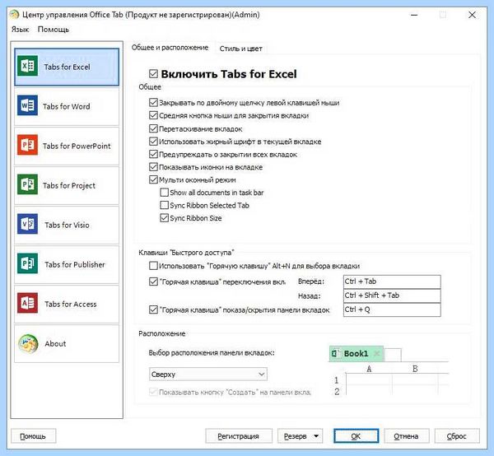
Task: Click the 'Отмена' button
Action: (x=407, y=436)
